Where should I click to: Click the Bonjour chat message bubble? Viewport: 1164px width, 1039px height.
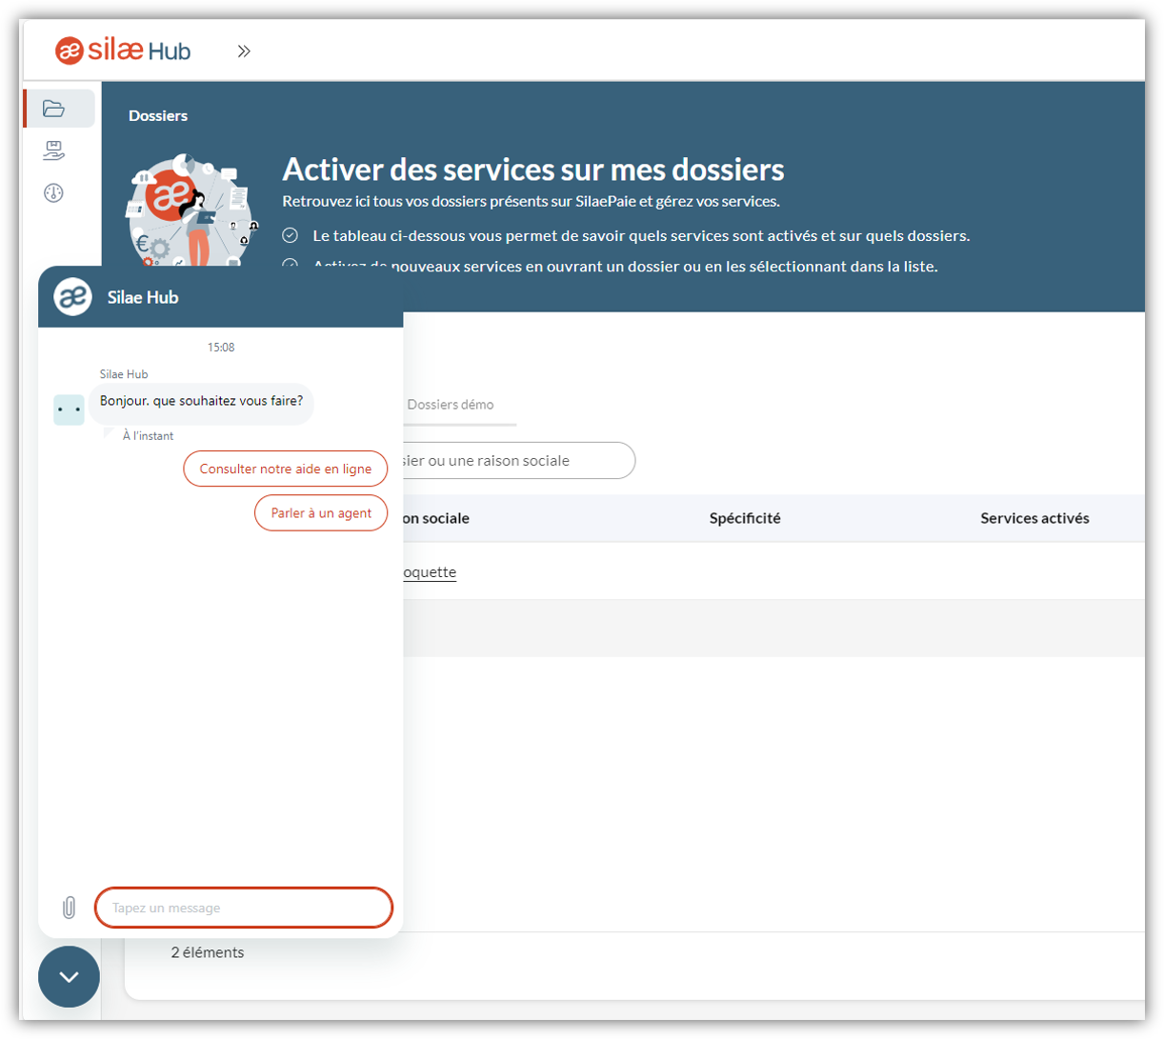[201, 403]
